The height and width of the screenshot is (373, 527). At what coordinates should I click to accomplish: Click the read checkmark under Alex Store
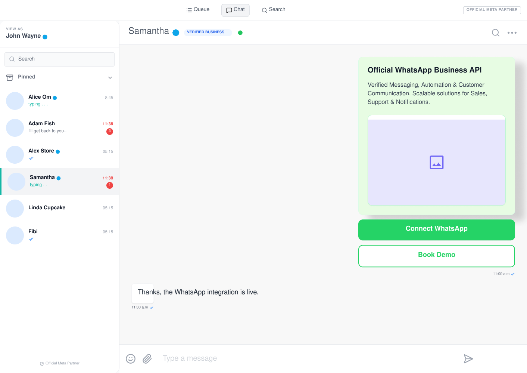(31, 158)
